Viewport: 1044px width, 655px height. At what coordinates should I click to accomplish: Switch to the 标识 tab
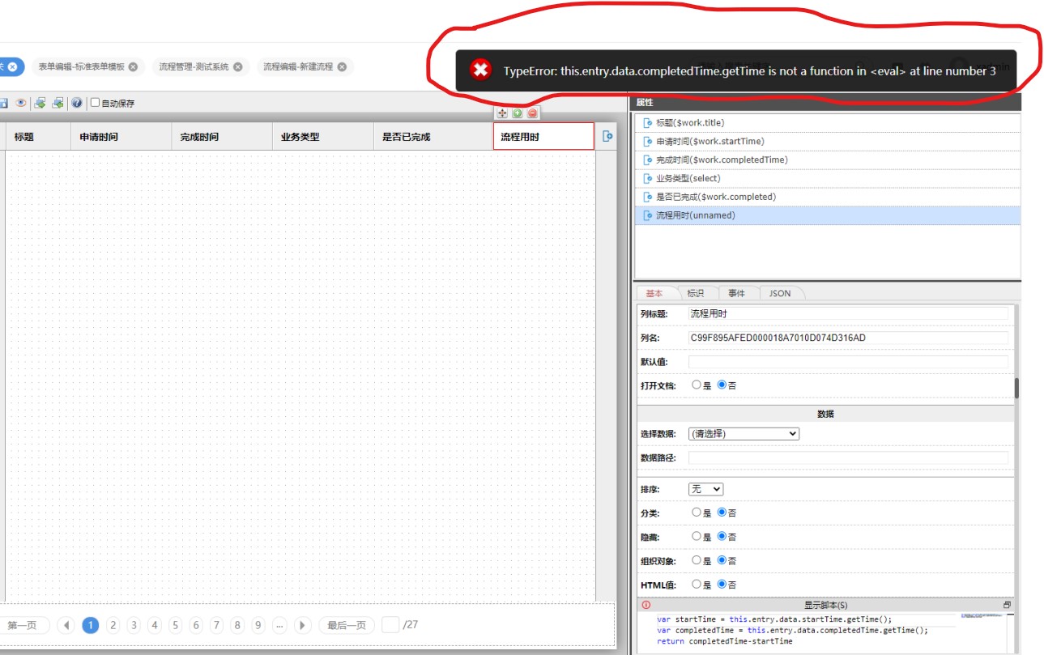[696, 293]
